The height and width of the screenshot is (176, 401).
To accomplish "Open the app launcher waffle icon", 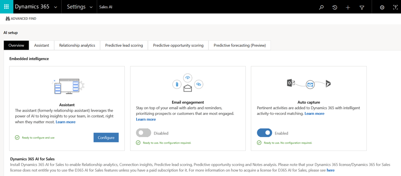I will [7, 7].
